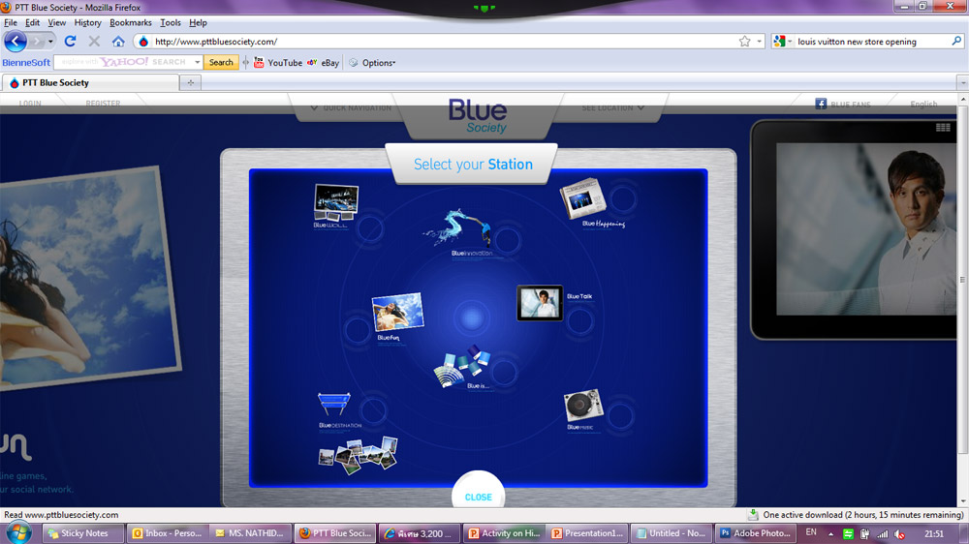
Task: Open a new tab with plus button
Action: (x=190, y=82)
